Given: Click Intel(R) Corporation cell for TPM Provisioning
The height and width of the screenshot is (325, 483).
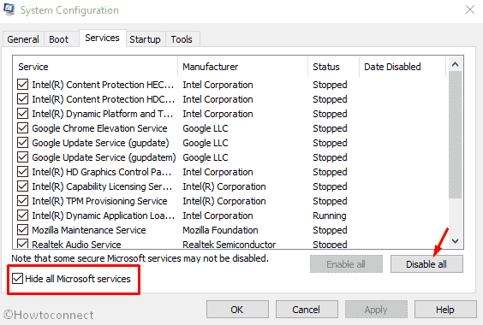Looking at the screenshot, I should (224, 201).
